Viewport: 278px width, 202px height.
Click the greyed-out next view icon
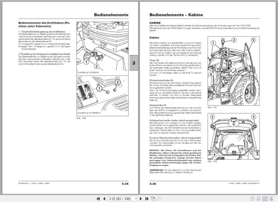(159, 199)
